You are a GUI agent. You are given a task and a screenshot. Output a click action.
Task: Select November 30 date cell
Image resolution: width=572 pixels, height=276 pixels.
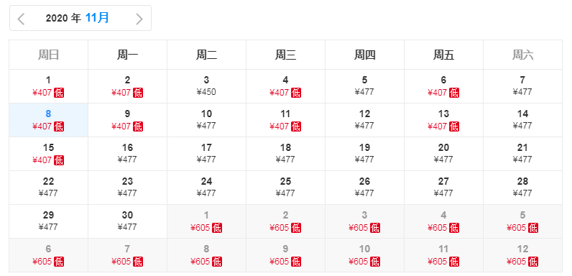click(x=127, y=221)
